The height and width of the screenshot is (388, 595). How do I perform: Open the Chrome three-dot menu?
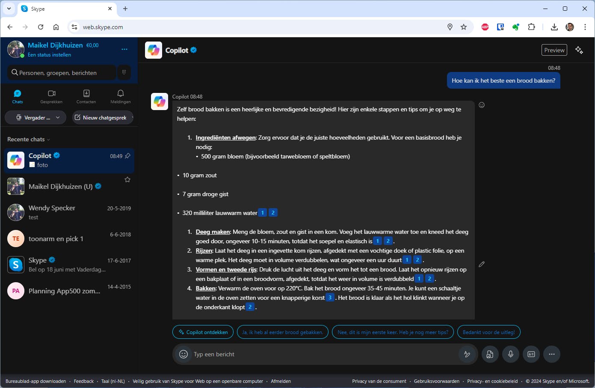[x=585, y=27]
